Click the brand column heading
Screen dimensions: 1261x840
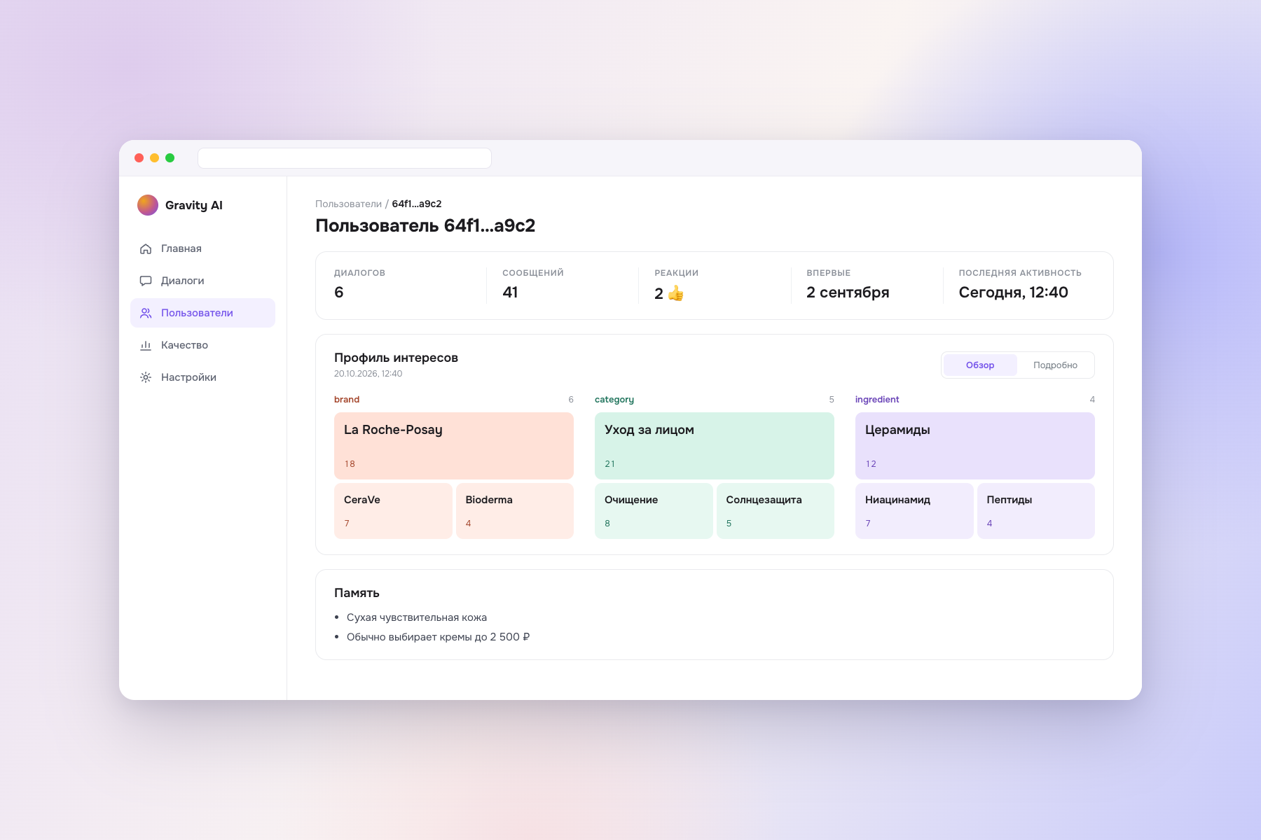pyautogui.click(x=347, y=399)
